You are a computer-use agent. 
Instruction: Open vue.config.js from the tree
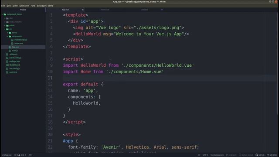coord(14,68)
